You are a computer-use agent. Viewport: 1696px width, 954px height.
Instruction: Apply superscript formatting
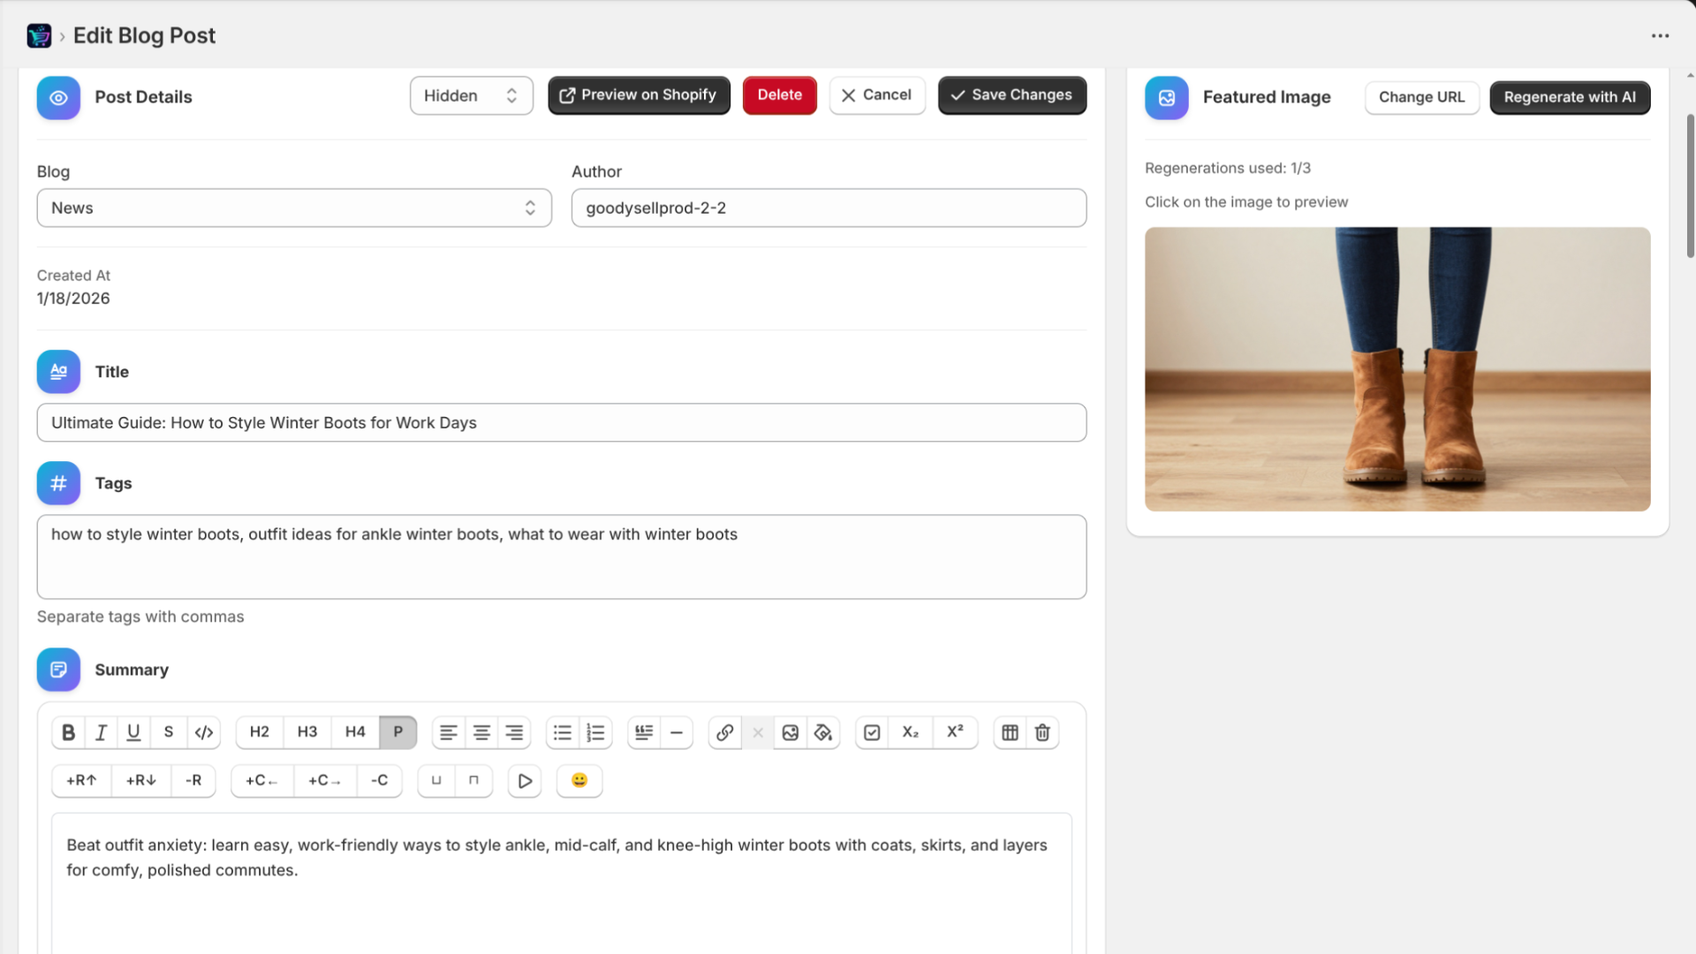coord(955,732)
